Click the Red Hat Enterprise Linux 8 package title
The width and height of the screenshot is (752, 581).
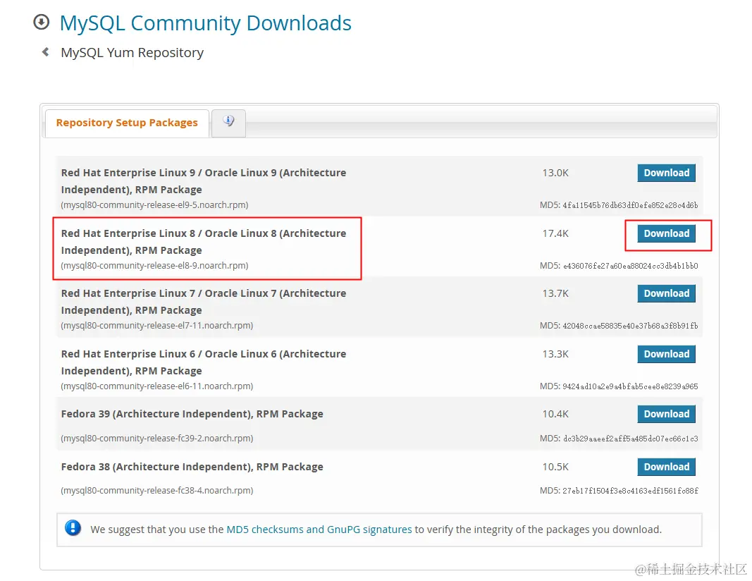click(x=204, y=242)
